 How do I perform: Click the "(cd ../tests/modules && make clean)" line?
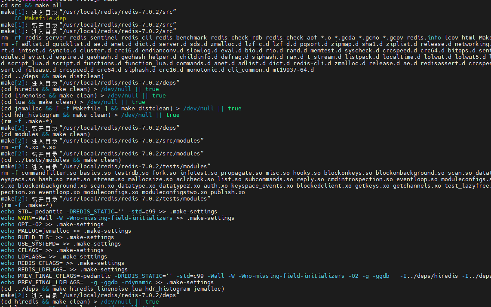(x=61, y=160)
